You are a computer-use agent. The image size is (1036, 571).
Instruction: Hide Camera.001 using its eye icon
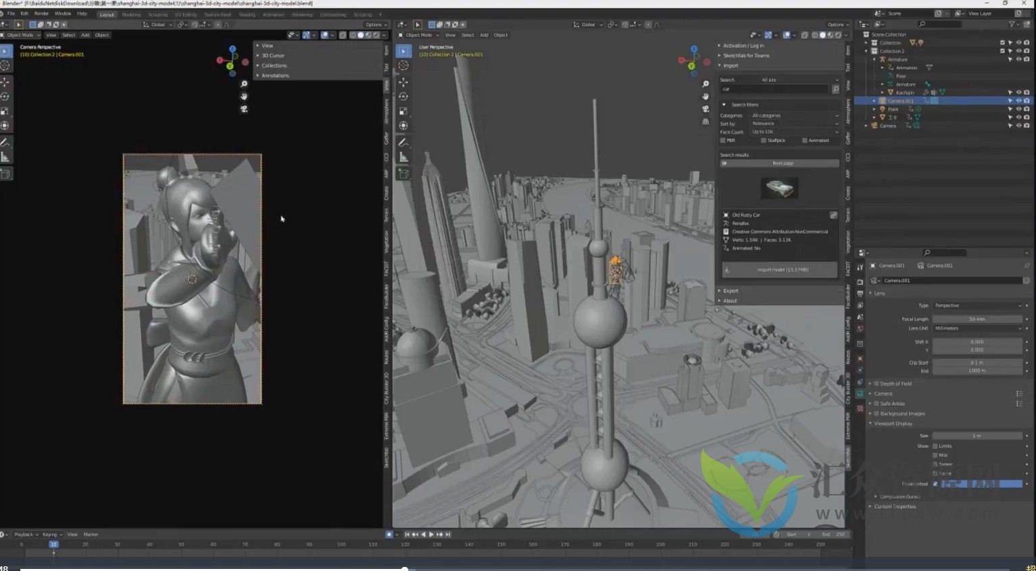pyautogui.click(x=1018, y=101)
